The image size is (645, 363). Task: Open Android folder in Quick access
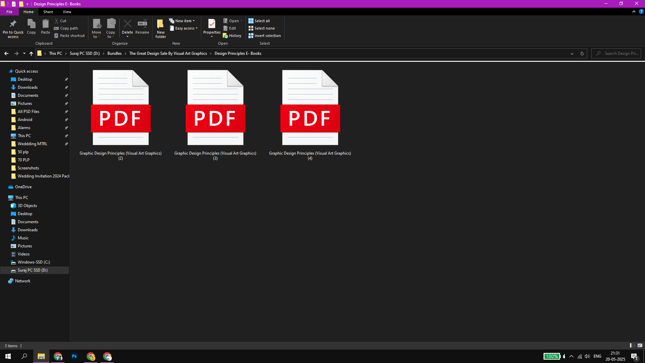coord(25,120)
